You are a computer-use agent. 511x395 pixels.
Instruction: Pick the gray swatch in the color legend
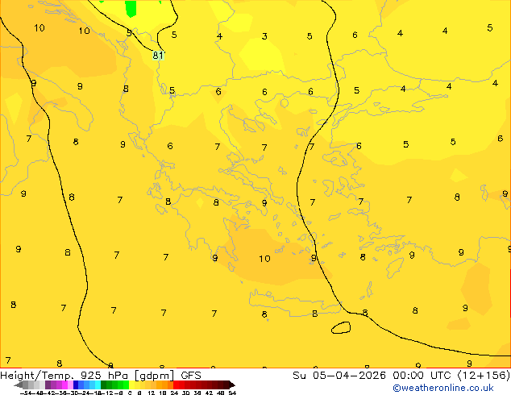click(x=26, y=385)
